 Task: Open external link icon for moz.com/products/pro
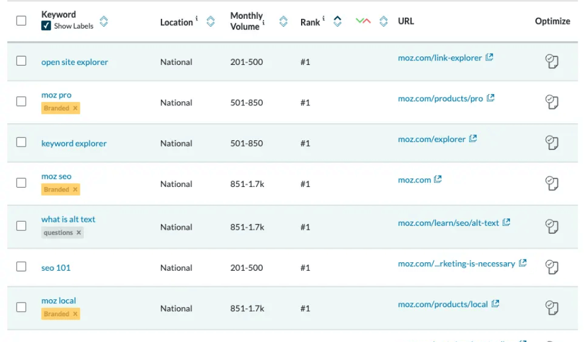click(491, 97)
